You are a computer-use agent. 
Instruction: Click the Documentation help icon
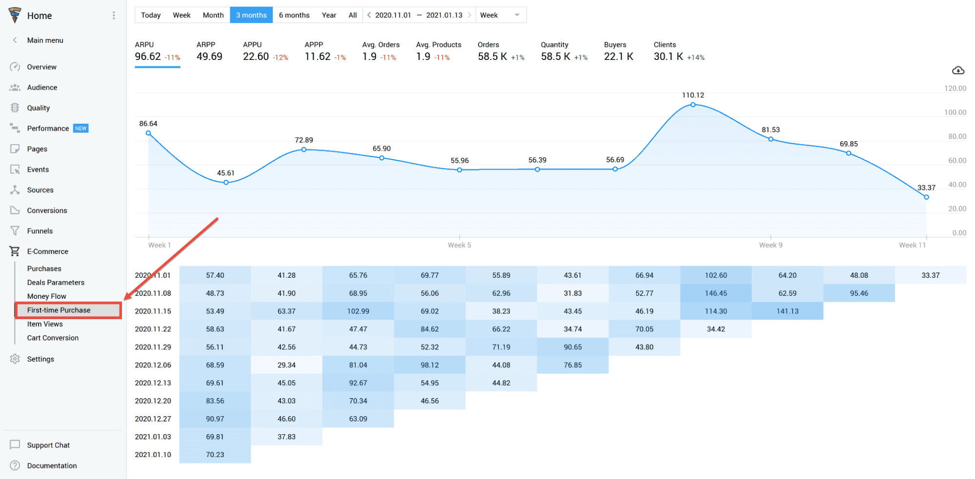[x=15, y=465]
